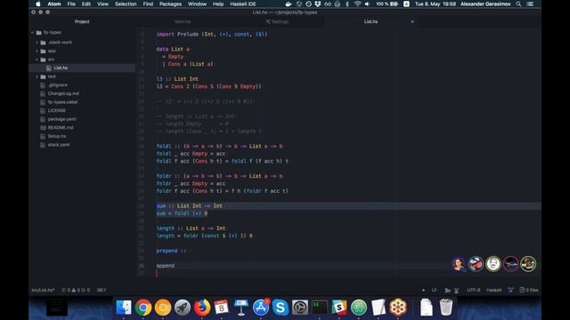Click the Project panel header
Viewport: 570px width, 320px height.
click(x=82, y=21)
